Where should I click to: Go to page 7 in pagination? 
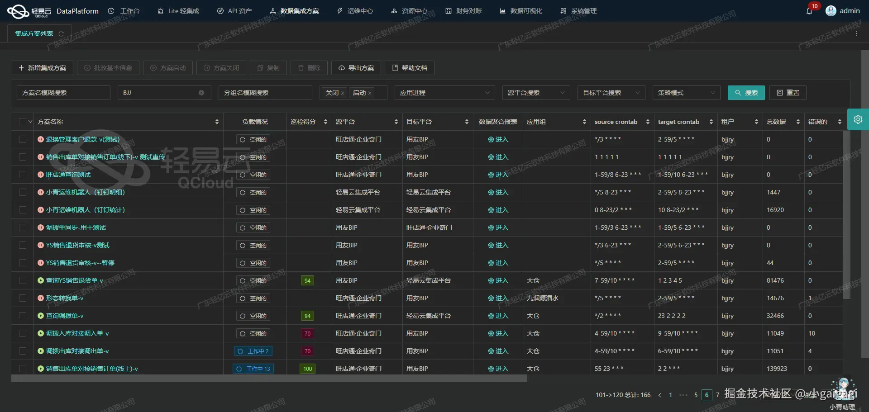(717, 395)
